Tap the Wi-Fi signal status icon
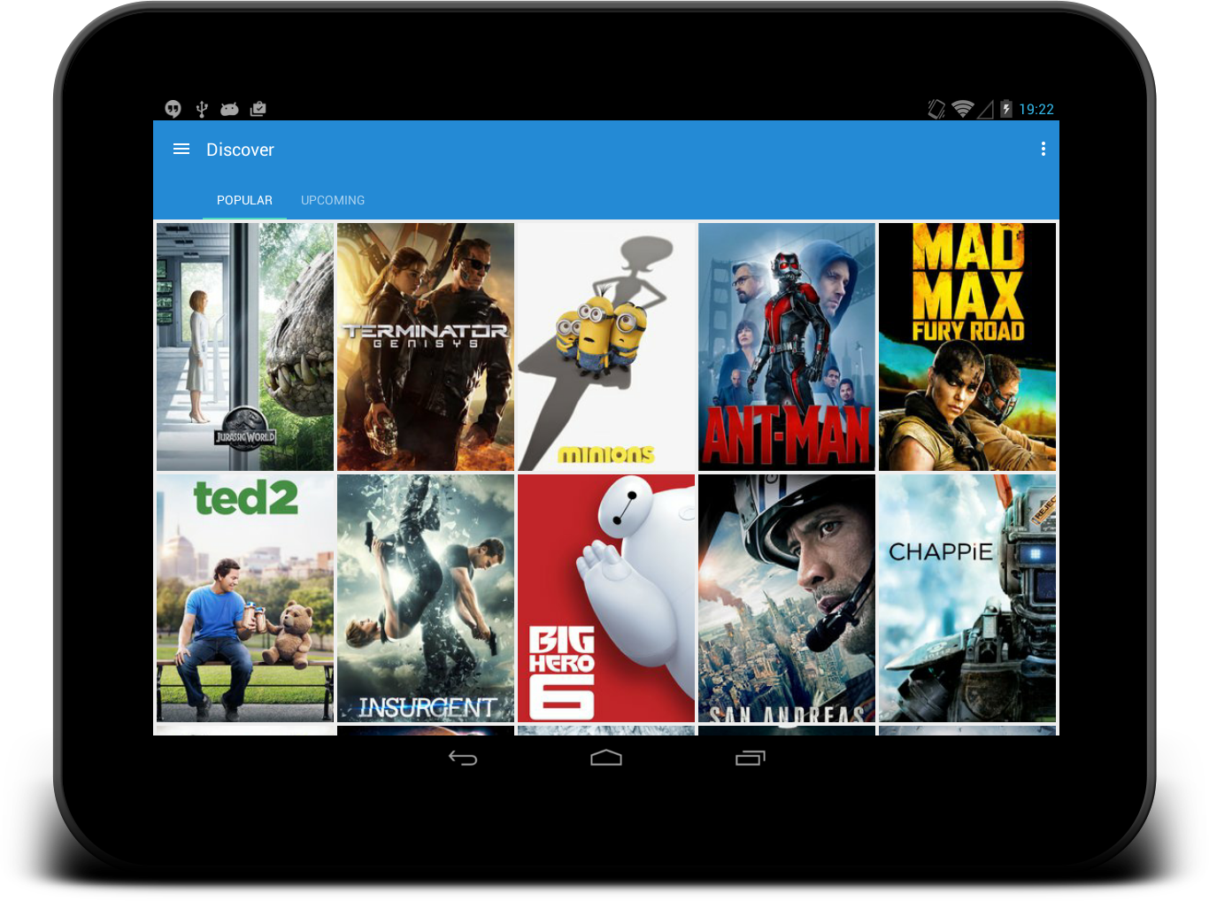This screenshot has width=1209, height=901. pyautogui.click(x=962, y=109)
